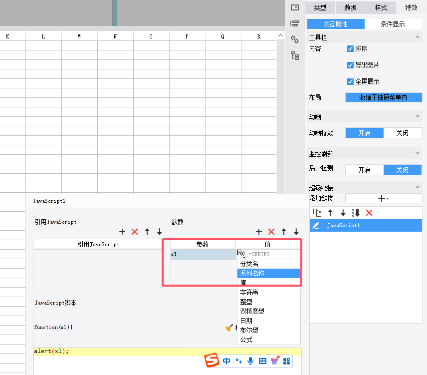This screenshot has height=375, width=427.
Task: Expand the 添加链接 plus dropdown
Action: [x=384, y=198]
